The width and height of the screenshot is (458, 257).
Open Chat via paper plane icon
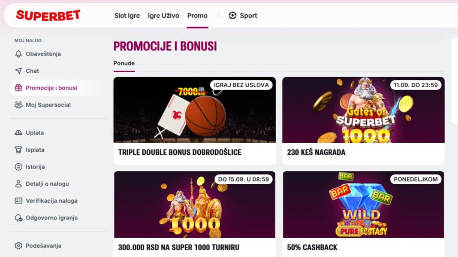[x=18, y=71]
